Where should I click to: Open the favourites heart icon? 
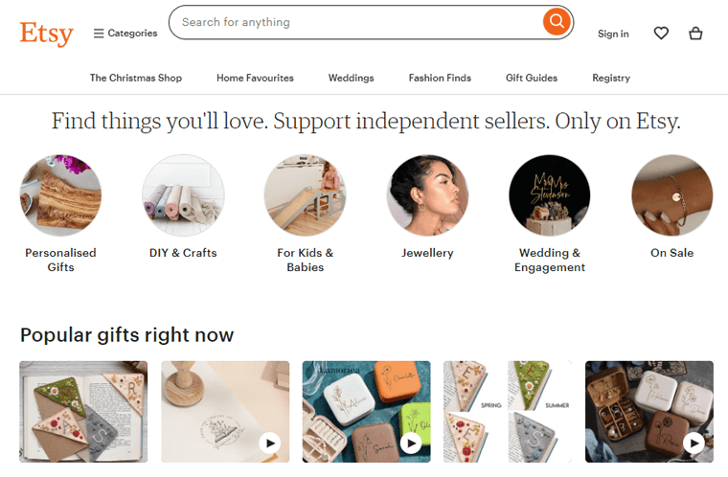661,34
